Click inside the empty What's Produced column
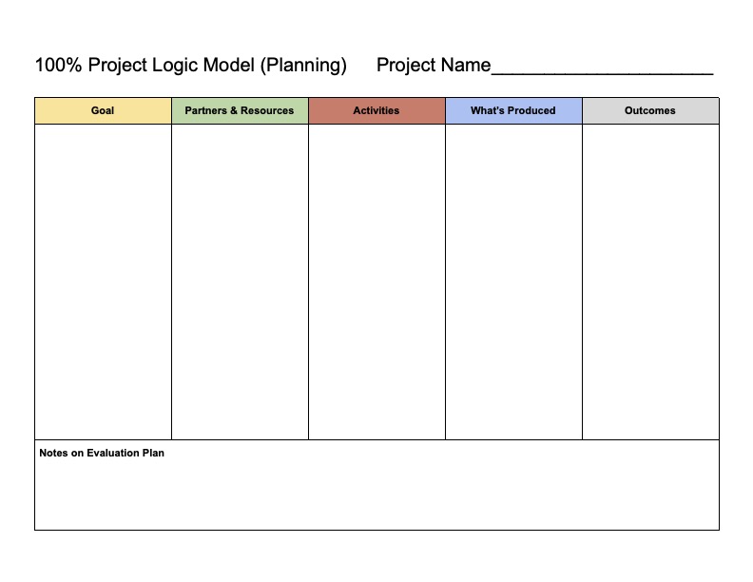The width and height of the screenshot is (753, 582). pyautogui.click(x=513, y=281)
